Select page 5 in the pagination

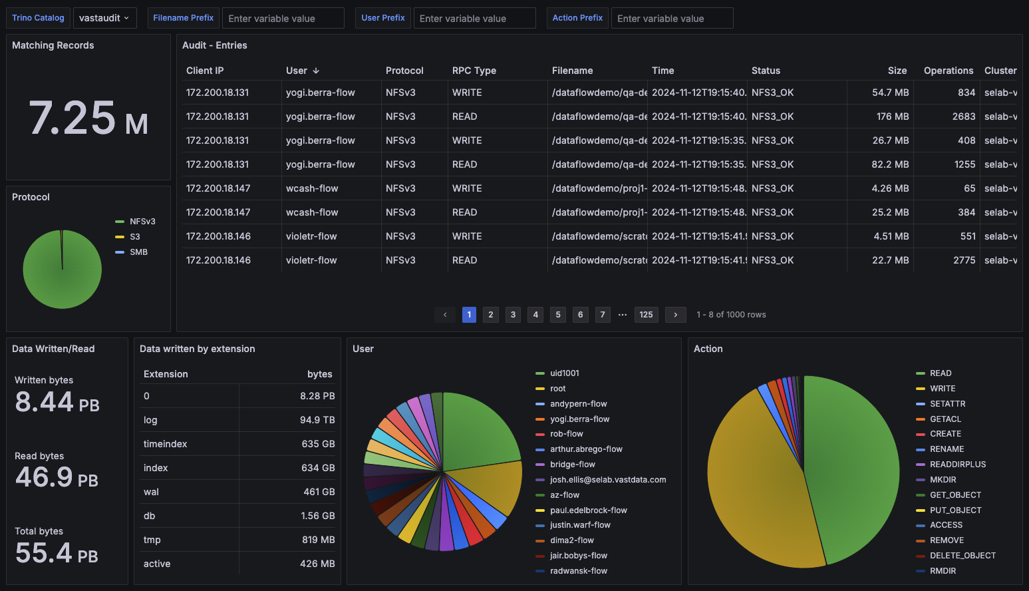coord(558,315)
